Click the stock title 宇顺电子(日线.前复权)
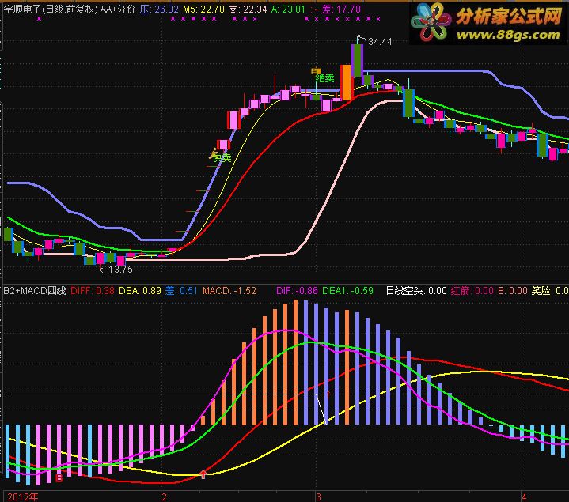569x502 pixels. tap(51, 9)
